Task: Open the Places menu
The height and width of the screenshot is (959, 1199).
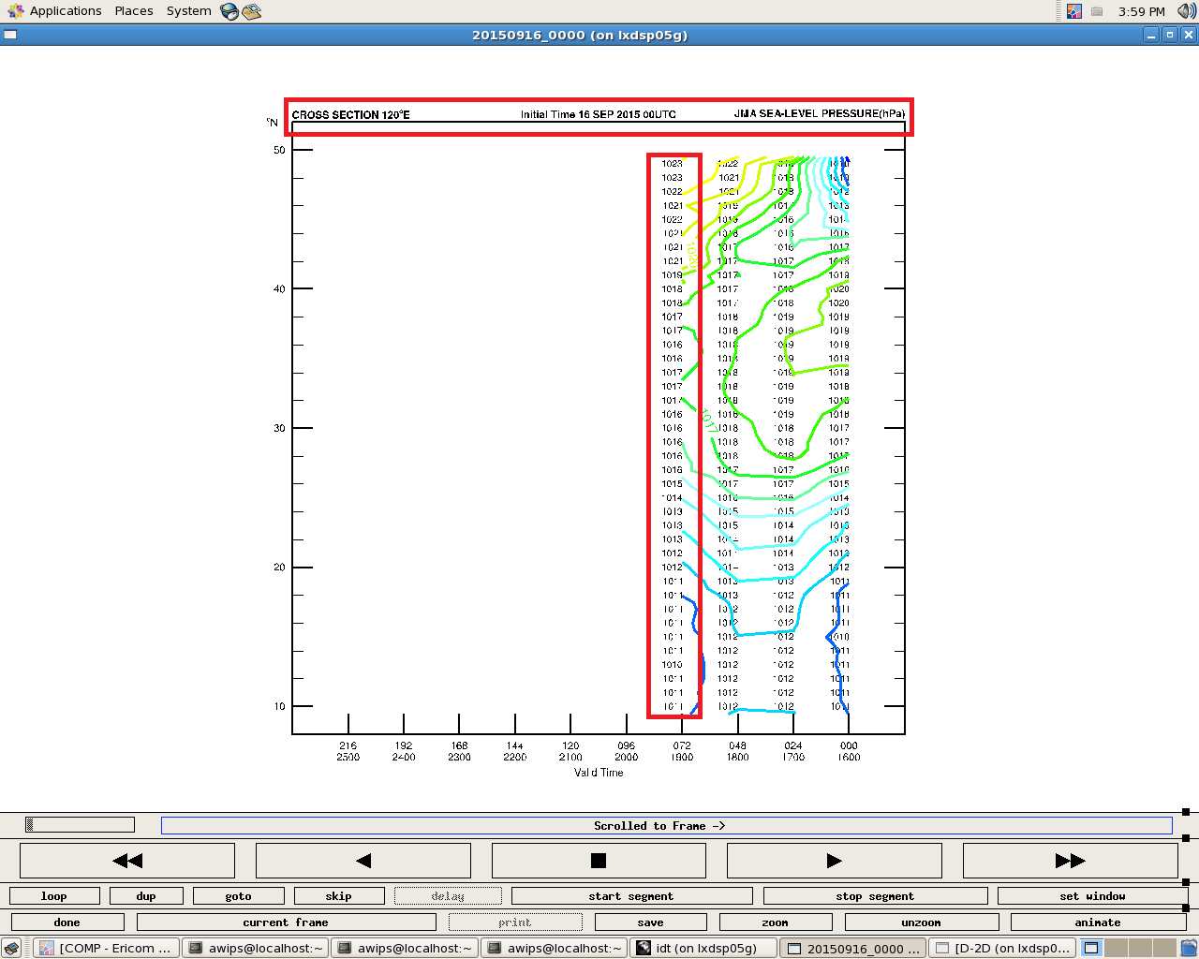Action: click(134, 11)
